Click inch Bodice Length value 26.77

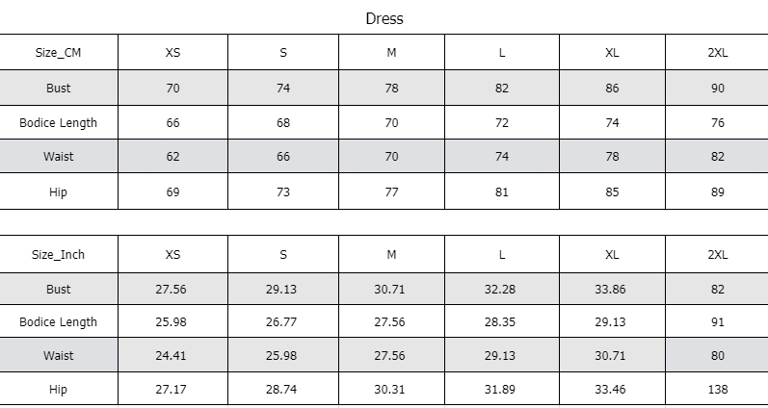(x=281, y=322)
